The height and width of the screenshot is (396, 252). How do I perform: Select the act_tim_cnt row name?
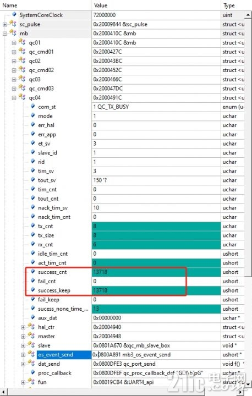pyautogui.click(x=52, y=263)
